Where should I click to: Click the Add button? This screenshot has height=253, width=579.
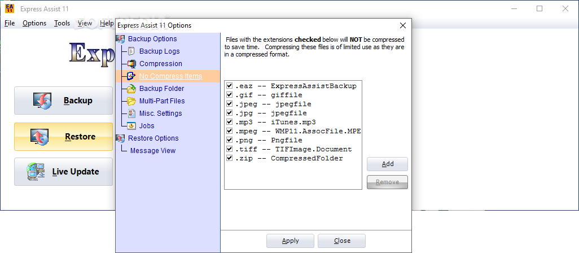point(387,164)
